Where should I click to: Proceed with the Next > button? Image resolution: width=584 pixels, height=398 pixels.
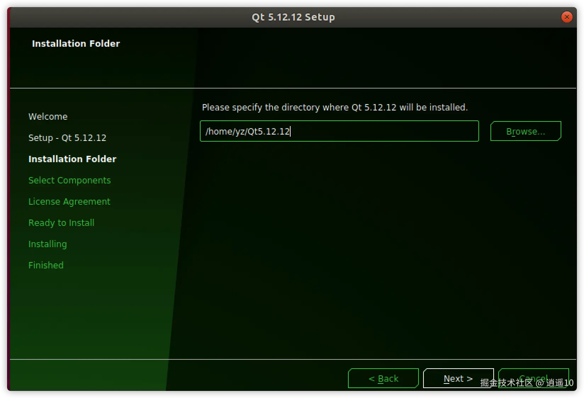458,378
